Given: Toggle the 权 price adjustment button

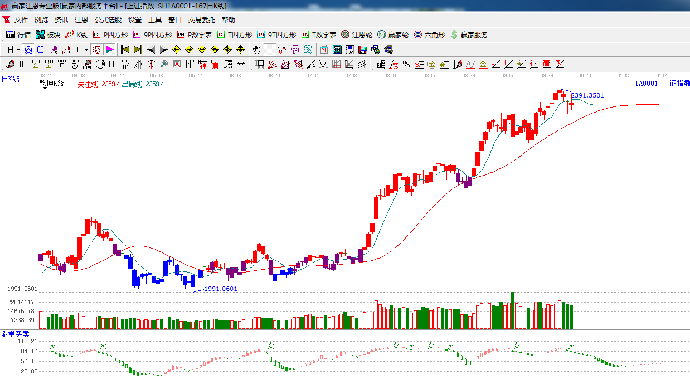Looking at the screenshot, I should [x=96, y=50].
